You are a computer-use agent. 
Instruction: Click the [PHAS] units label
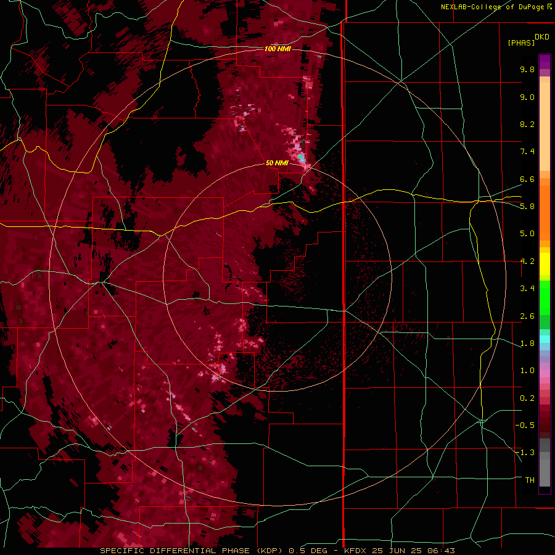tap(521, 43)
